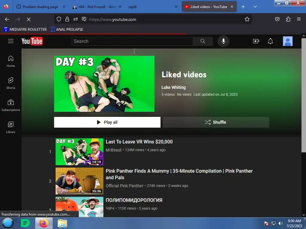
Task: Open Subscriptions in sidebar
Action: (x=11, y=105)
